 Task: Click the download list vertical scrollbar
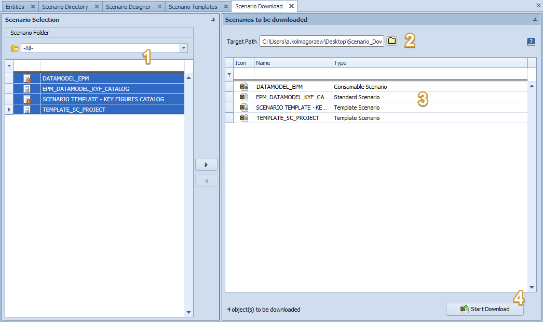pyautogui.click(x=531, y=187)
